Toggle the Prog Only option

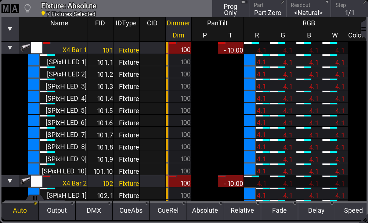click(x=230, y=9)
